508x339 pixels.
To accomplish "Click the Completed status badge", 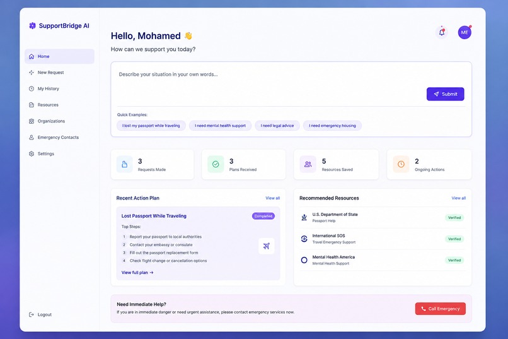I will click(263, 216).
